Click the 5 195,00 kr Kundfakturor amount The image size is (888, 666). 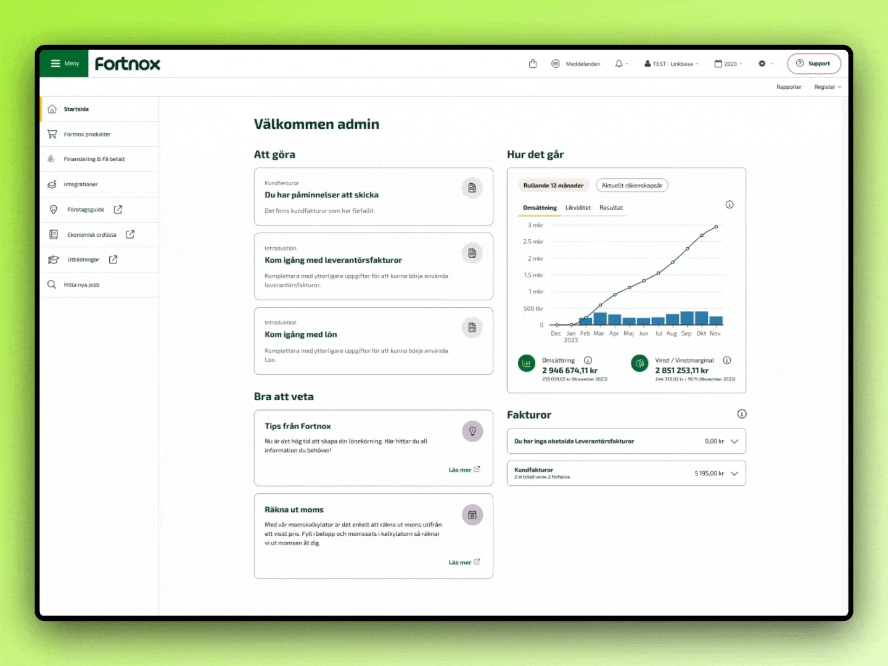coord(709,474)
